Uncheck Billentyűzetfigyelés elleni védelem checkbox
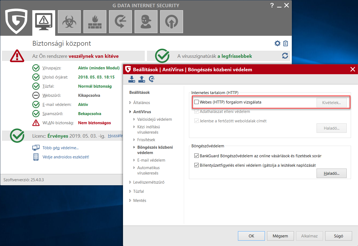The image size is (358, 246). click(x=196, y=165)
